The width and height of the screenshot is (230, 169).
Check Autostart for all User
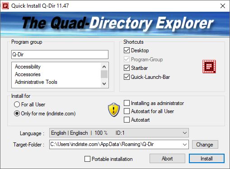click(127, 111)
